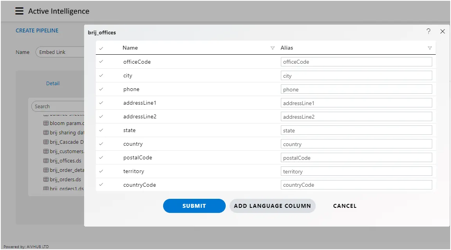Toggle the officeCode row checkmark

point(101,61)
